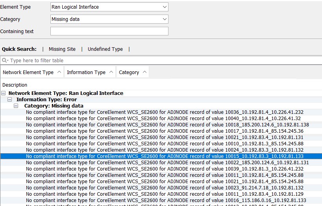Viewport: 322px width, 206px height.
Task: Select the row with value 10040_10.192.81.4_10.226.41.32
Action: pos(165,119)
